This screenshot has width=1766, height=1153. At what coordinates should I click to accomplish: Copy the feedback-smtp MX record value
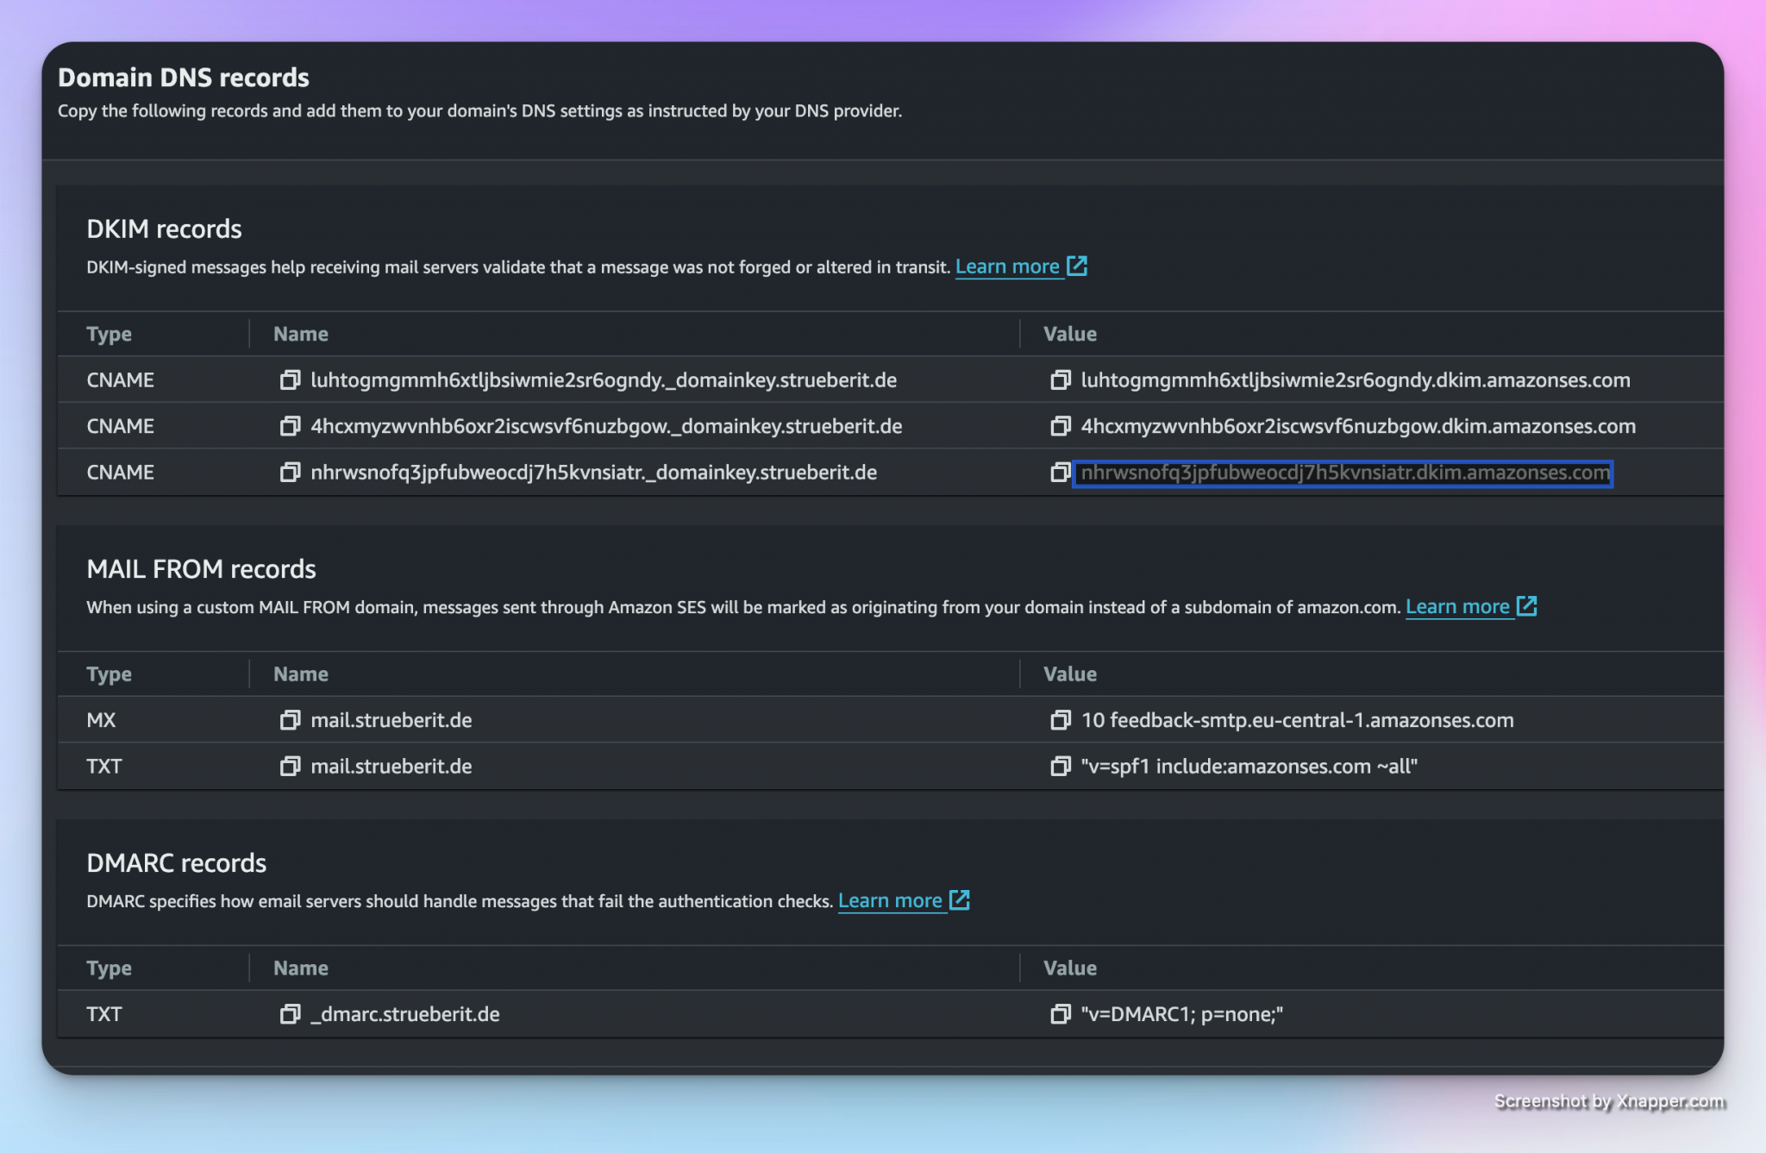pos(1060,720)
